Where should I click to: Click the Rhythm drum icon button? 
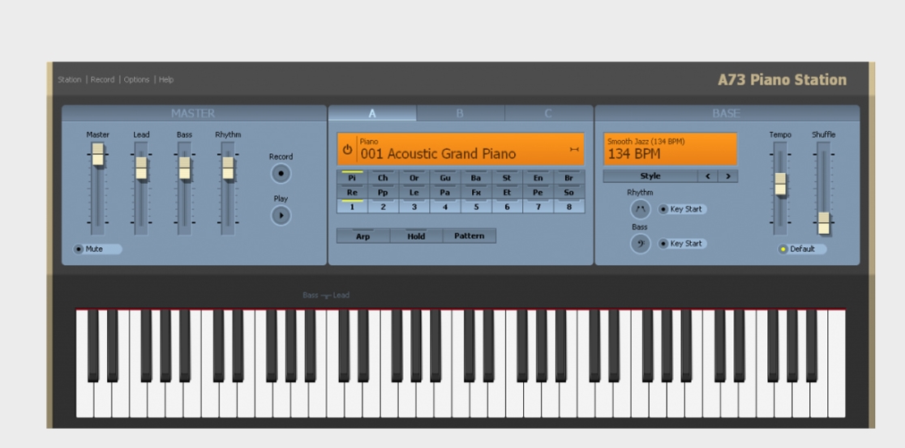tap(640, 209)
